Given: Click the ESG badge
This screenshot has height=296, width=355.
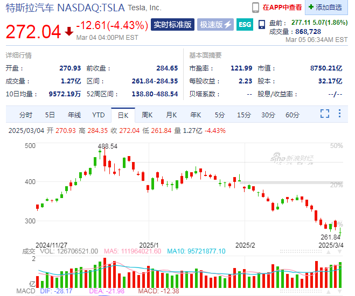Looking at the screenshot, I should [x=245, y=24].
